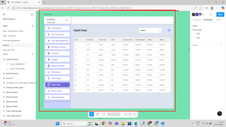
Task: Open WhatsApp from taskbar
Action: pyautogui.click(x=156, y=123)
